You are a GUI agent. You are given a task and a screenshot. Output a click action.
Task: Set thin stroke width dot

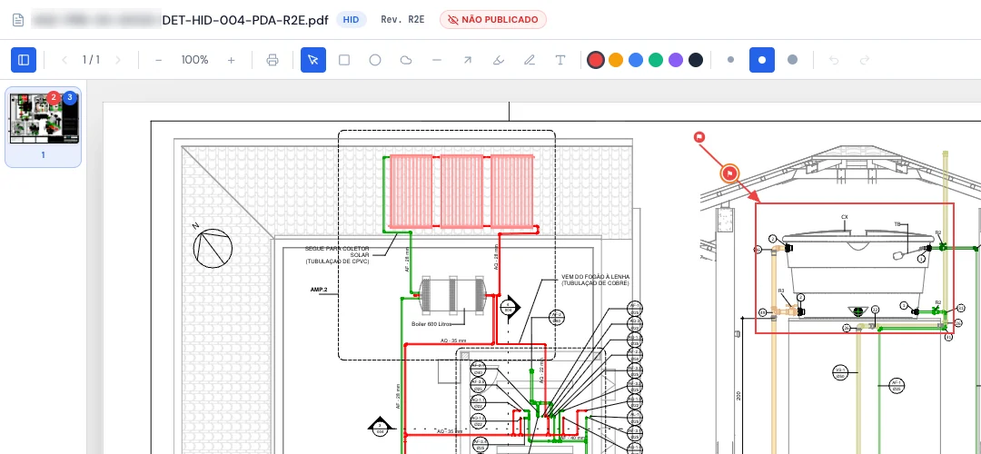pos(730,60)
